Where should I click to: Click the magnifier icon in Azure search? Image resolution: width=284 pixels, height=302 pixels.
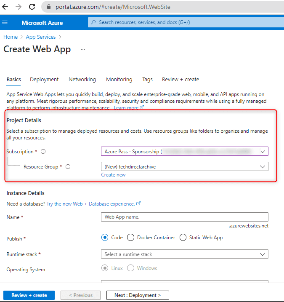pyautogui.click(x=93, y=22)
